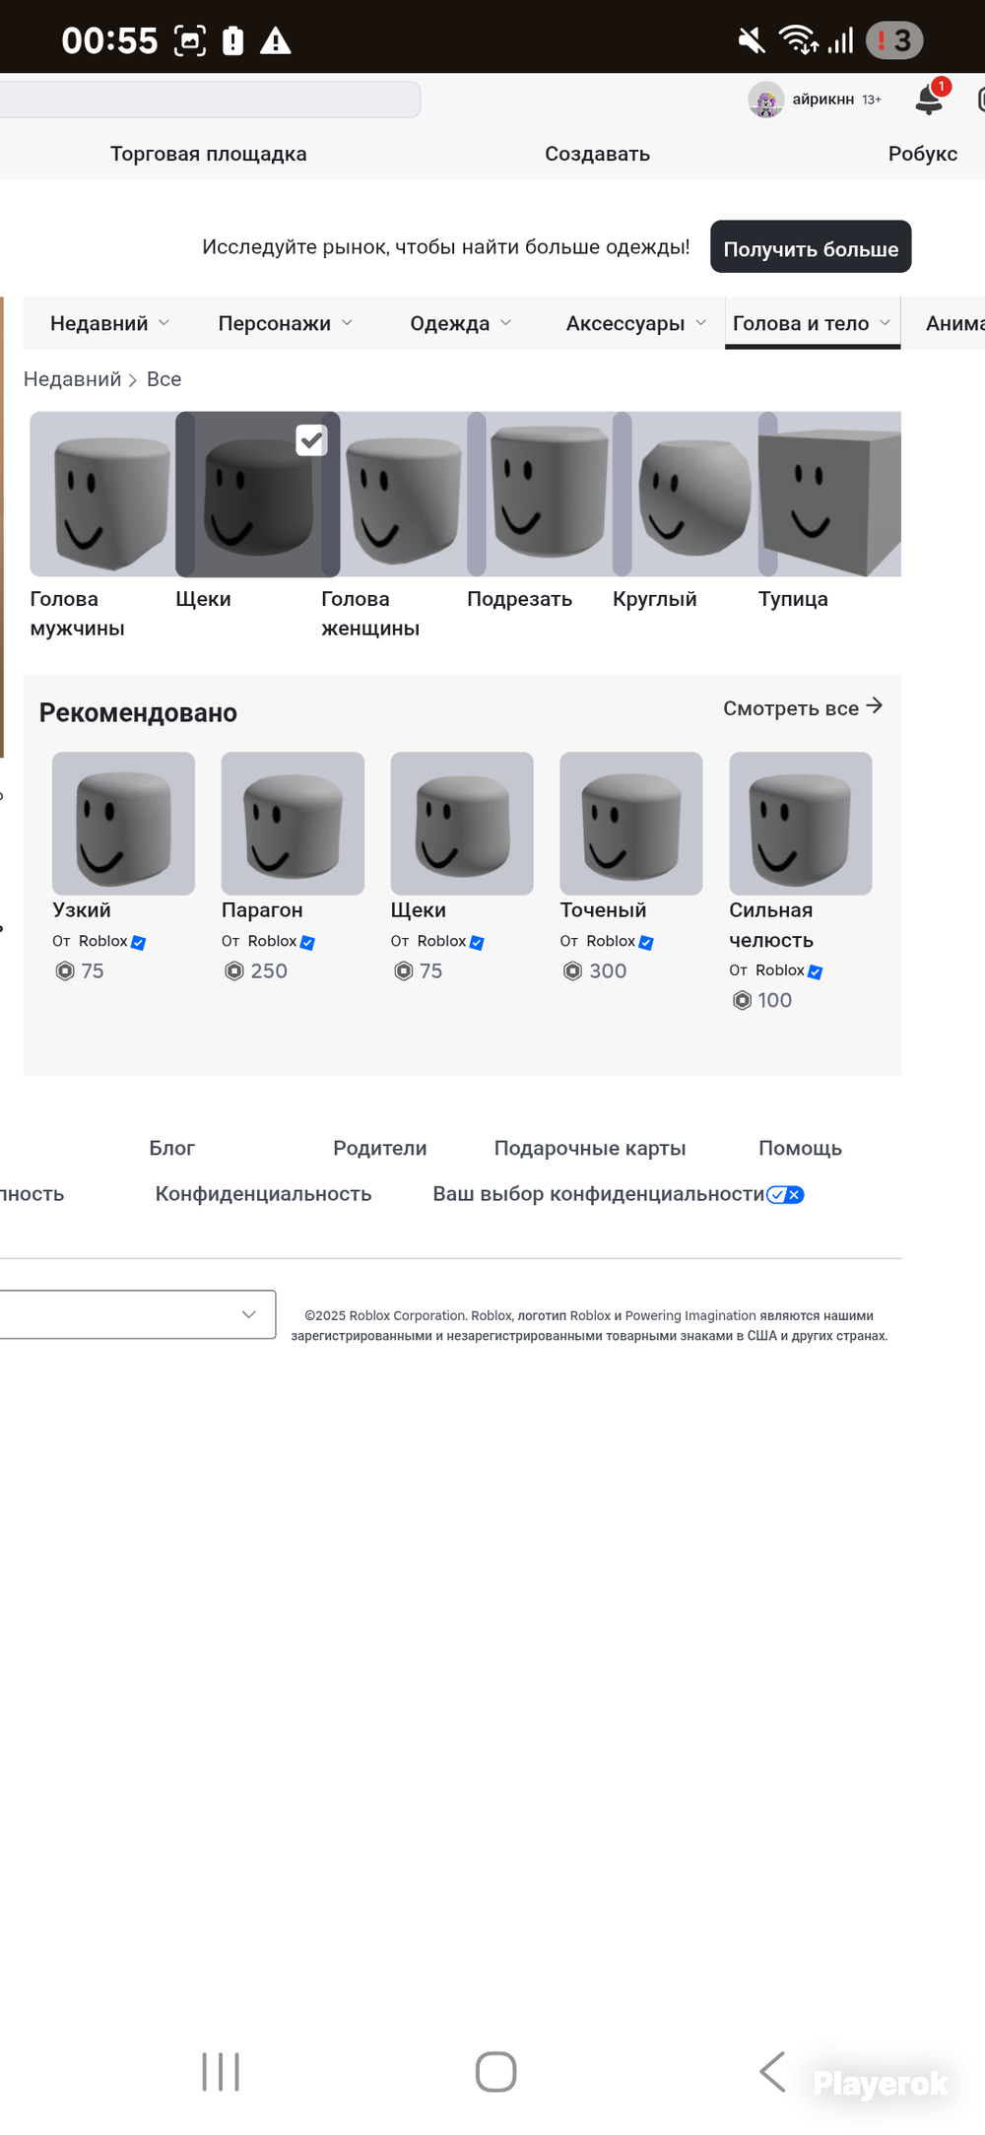Toggle the privacy choices icon
Viewport: 985px width, 2135px height.
(x=785, y=1195)
